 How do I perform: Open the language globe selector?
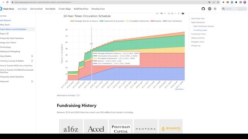[210, 9]
